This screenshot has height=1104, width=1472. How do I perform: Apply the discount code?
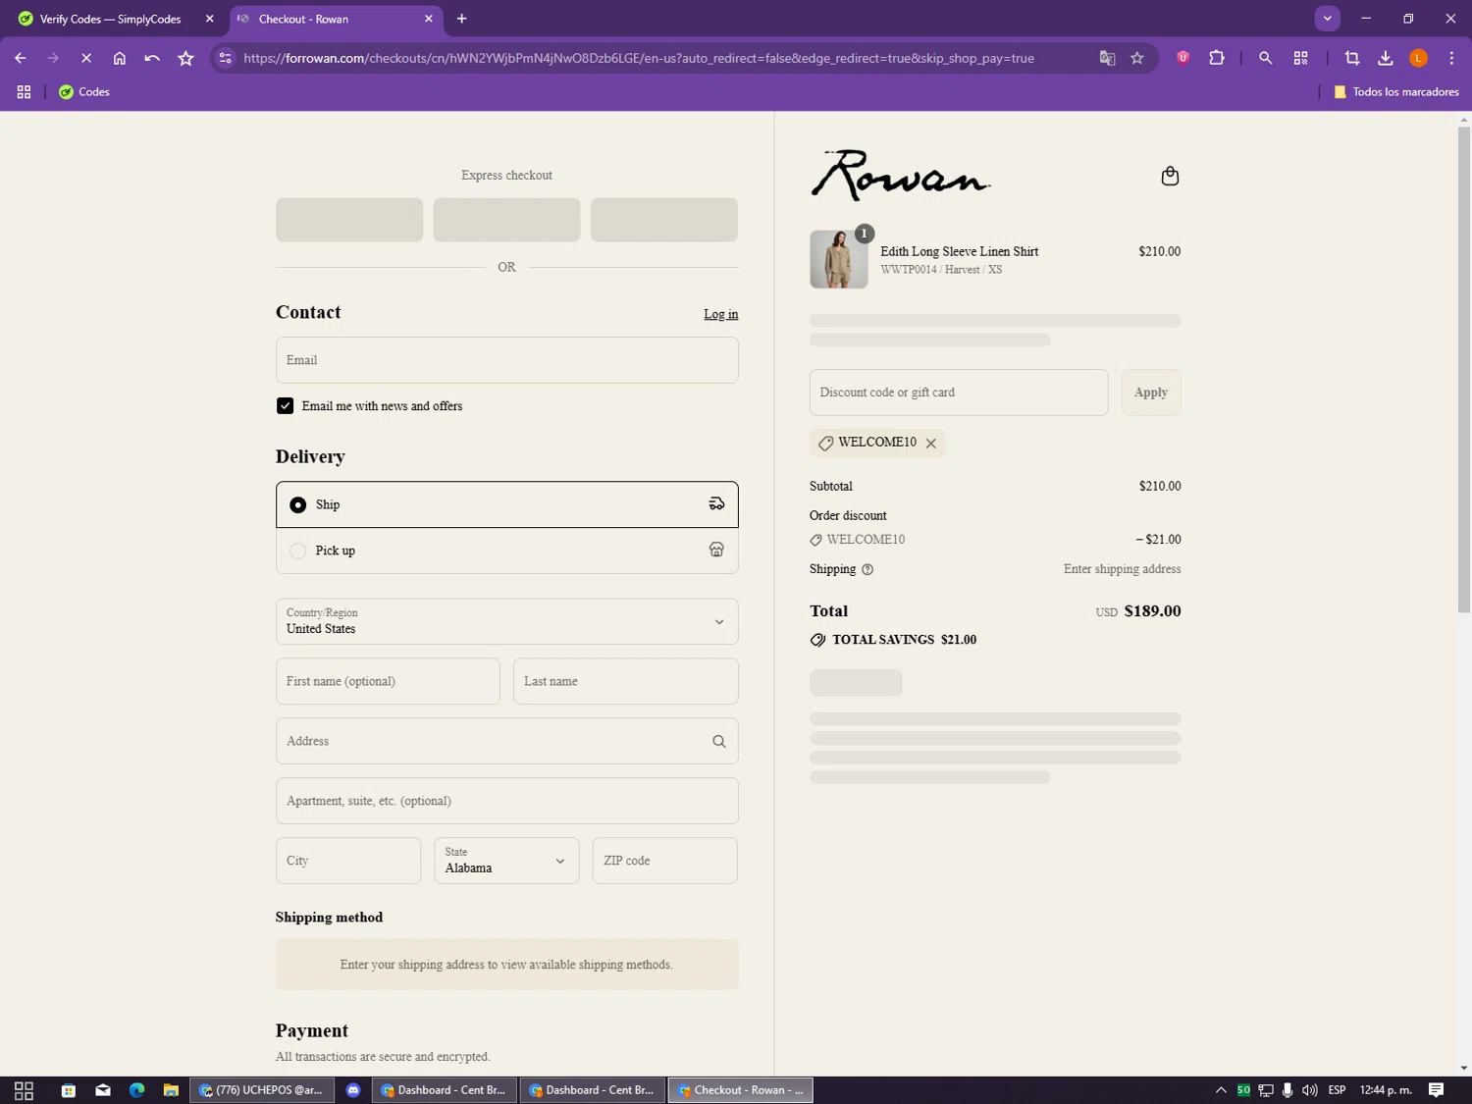1151,393
